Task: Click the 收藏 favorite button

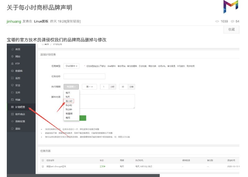Action: pos(231,29)
